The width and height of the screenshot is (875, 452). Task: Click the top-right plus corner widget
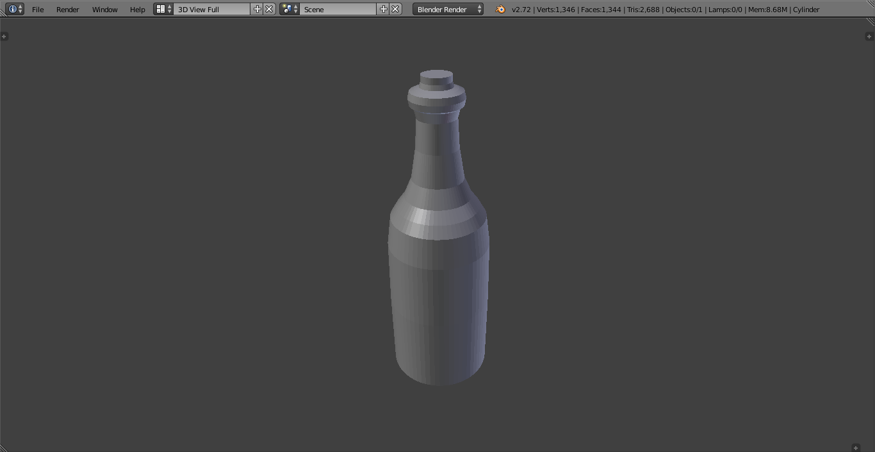pos(869,37)
